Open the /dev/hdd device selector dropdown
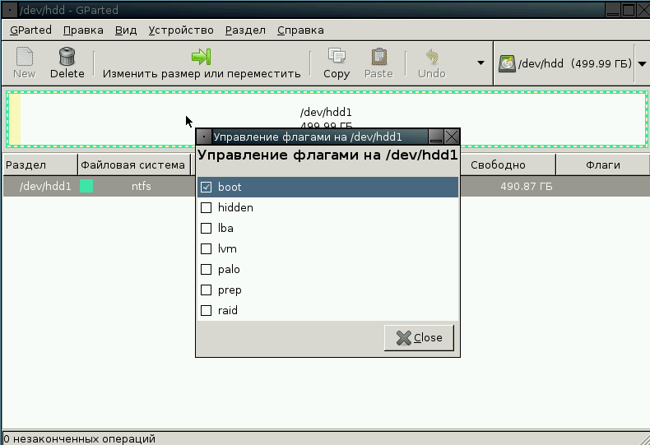 (642, 64)
